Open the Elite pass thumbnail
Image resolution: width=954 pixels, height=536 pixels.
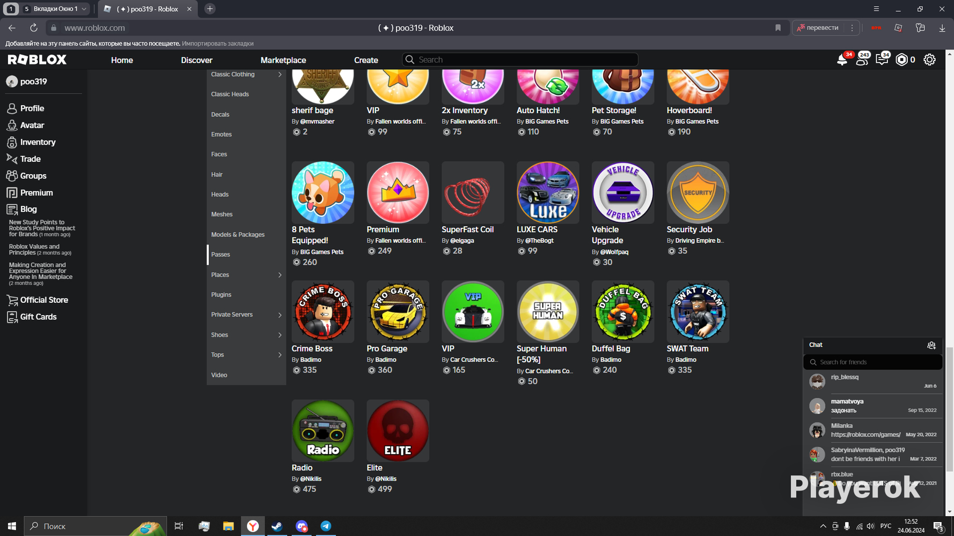tap(398, 430)
